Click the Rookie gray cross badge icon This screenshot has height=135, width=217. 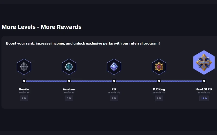click(24, 67)
